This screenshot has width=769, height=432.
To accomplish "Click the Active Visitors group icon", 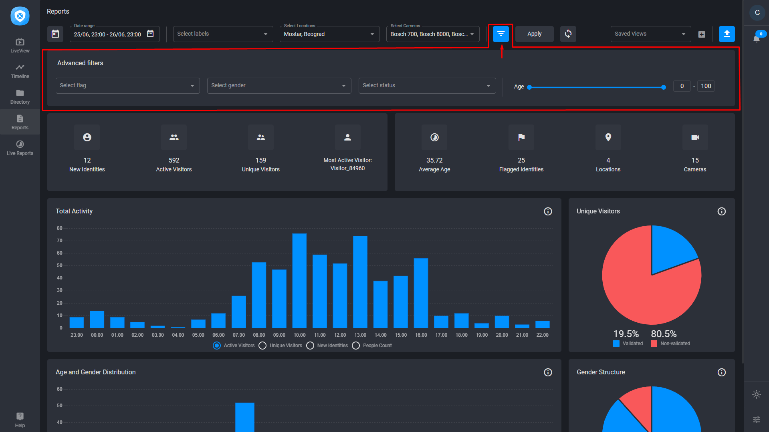I will pyautogui.click(x=174, y=137).
